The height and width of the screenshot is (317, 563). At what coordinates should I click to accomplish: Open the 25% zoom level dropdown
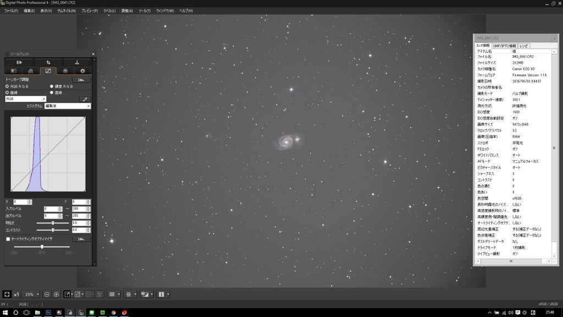coord(32,294)
